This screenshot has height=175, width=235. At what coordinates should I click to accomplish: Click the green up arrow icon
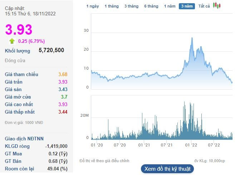click(12, 41)
